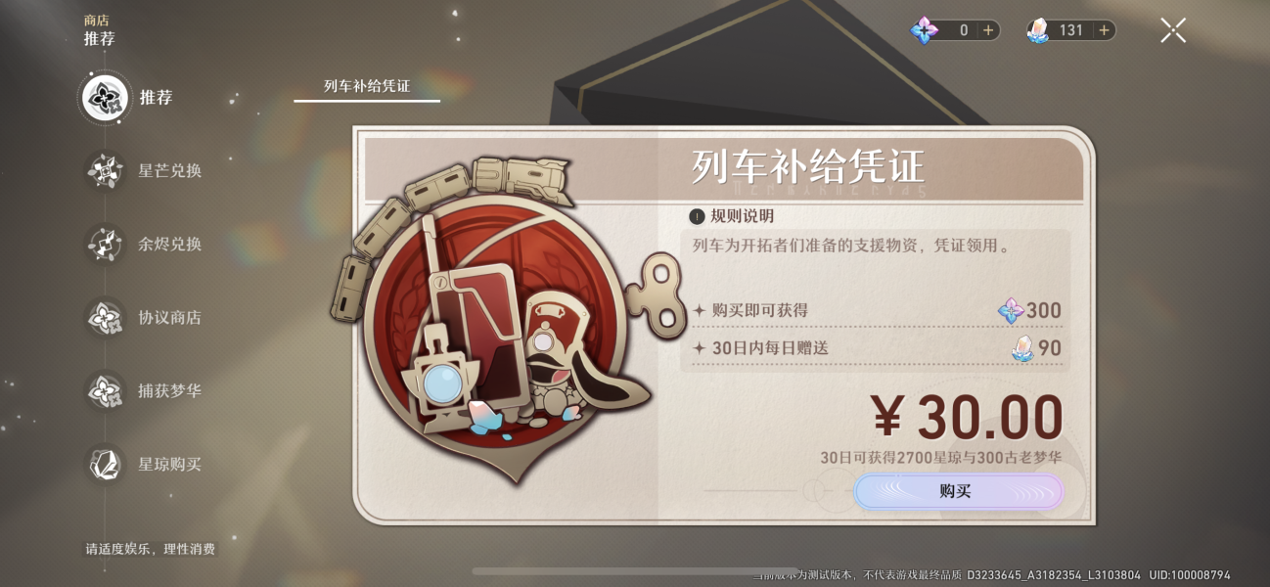The width and height of the screenshot is (1270, 587).
Task: Add 古老梦华 using the plus next to 0
Action: pos(988,30)
